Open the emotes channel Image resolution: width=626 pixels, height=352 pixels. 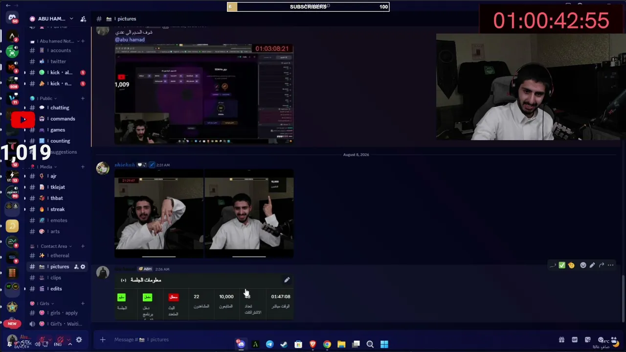[x=57, y=220]
